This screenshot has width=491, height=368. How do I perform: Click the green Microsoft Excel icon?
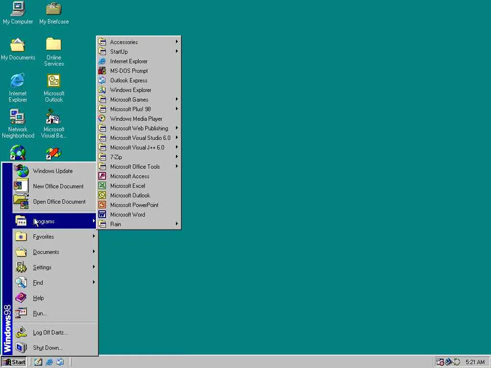pyautogui.click(x=102, y=185)
